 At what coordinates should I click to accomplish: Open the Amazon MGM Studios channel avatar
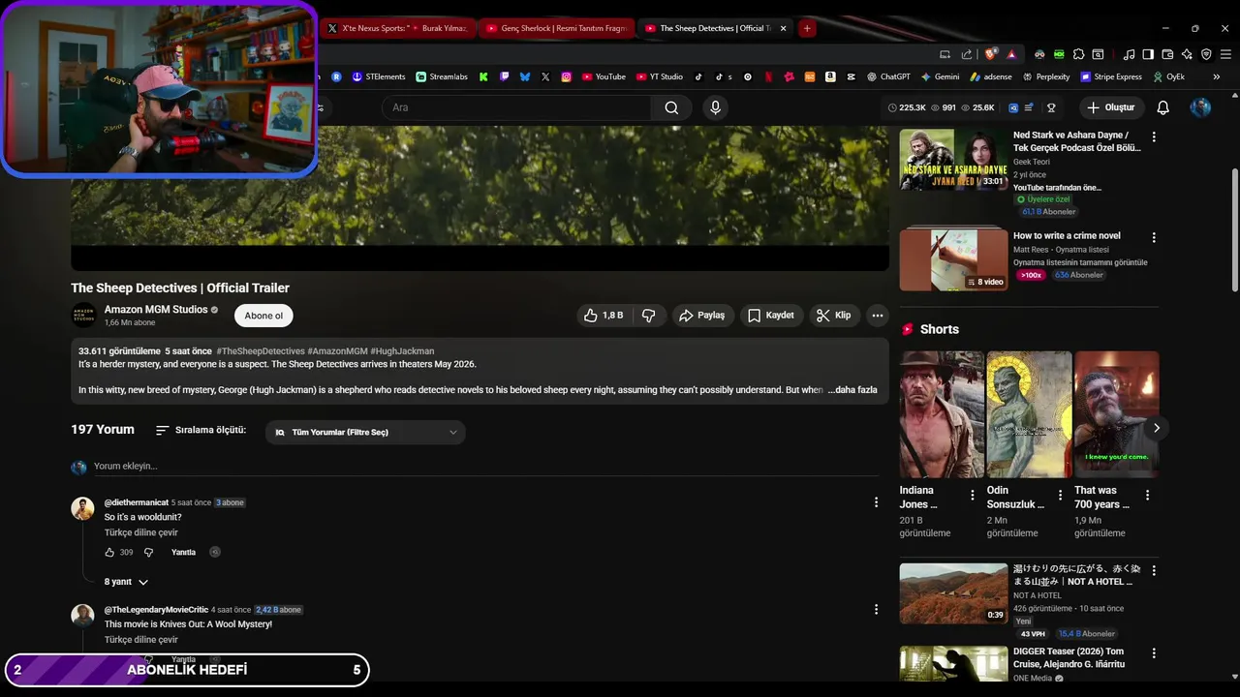83,316
